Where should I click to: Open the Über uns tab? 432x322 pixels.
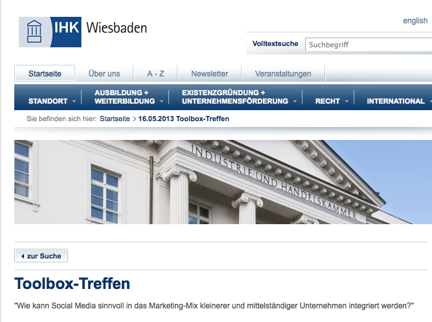point(104,74)
